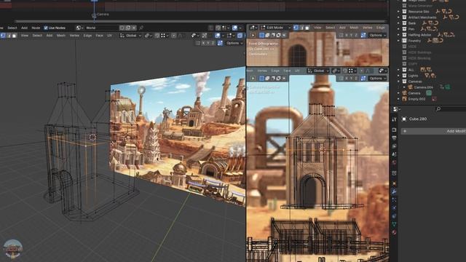Open Material properties tab icon

[394, 232]
